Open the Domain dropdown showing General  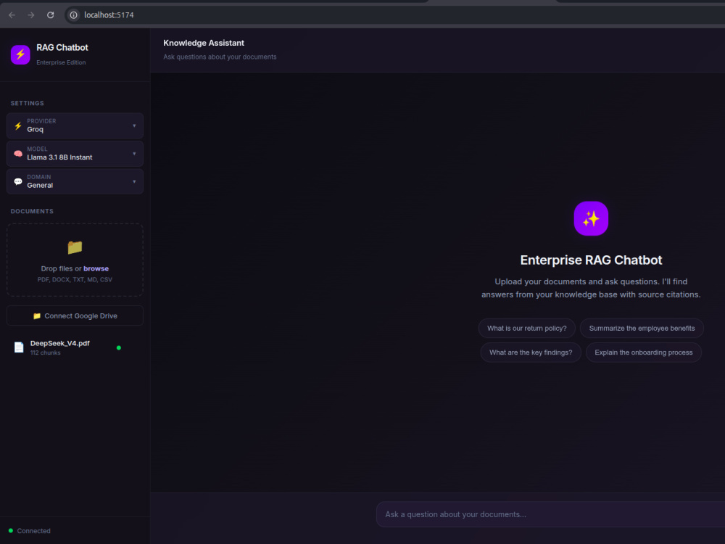point(75,181)
